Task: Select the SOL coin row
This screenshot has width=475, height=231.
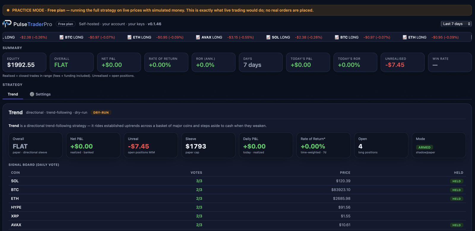Action: pos(237,181)
